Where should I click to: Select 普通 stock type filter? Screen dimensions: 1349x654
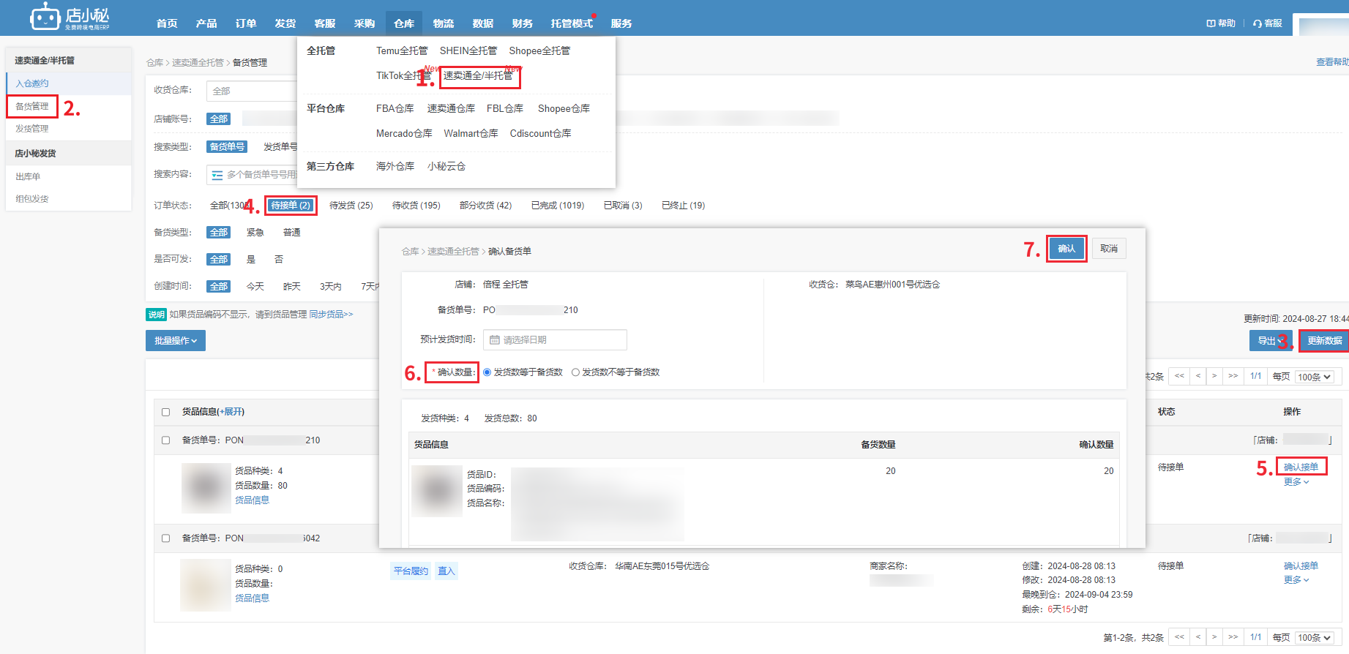(x=292, y=233)
